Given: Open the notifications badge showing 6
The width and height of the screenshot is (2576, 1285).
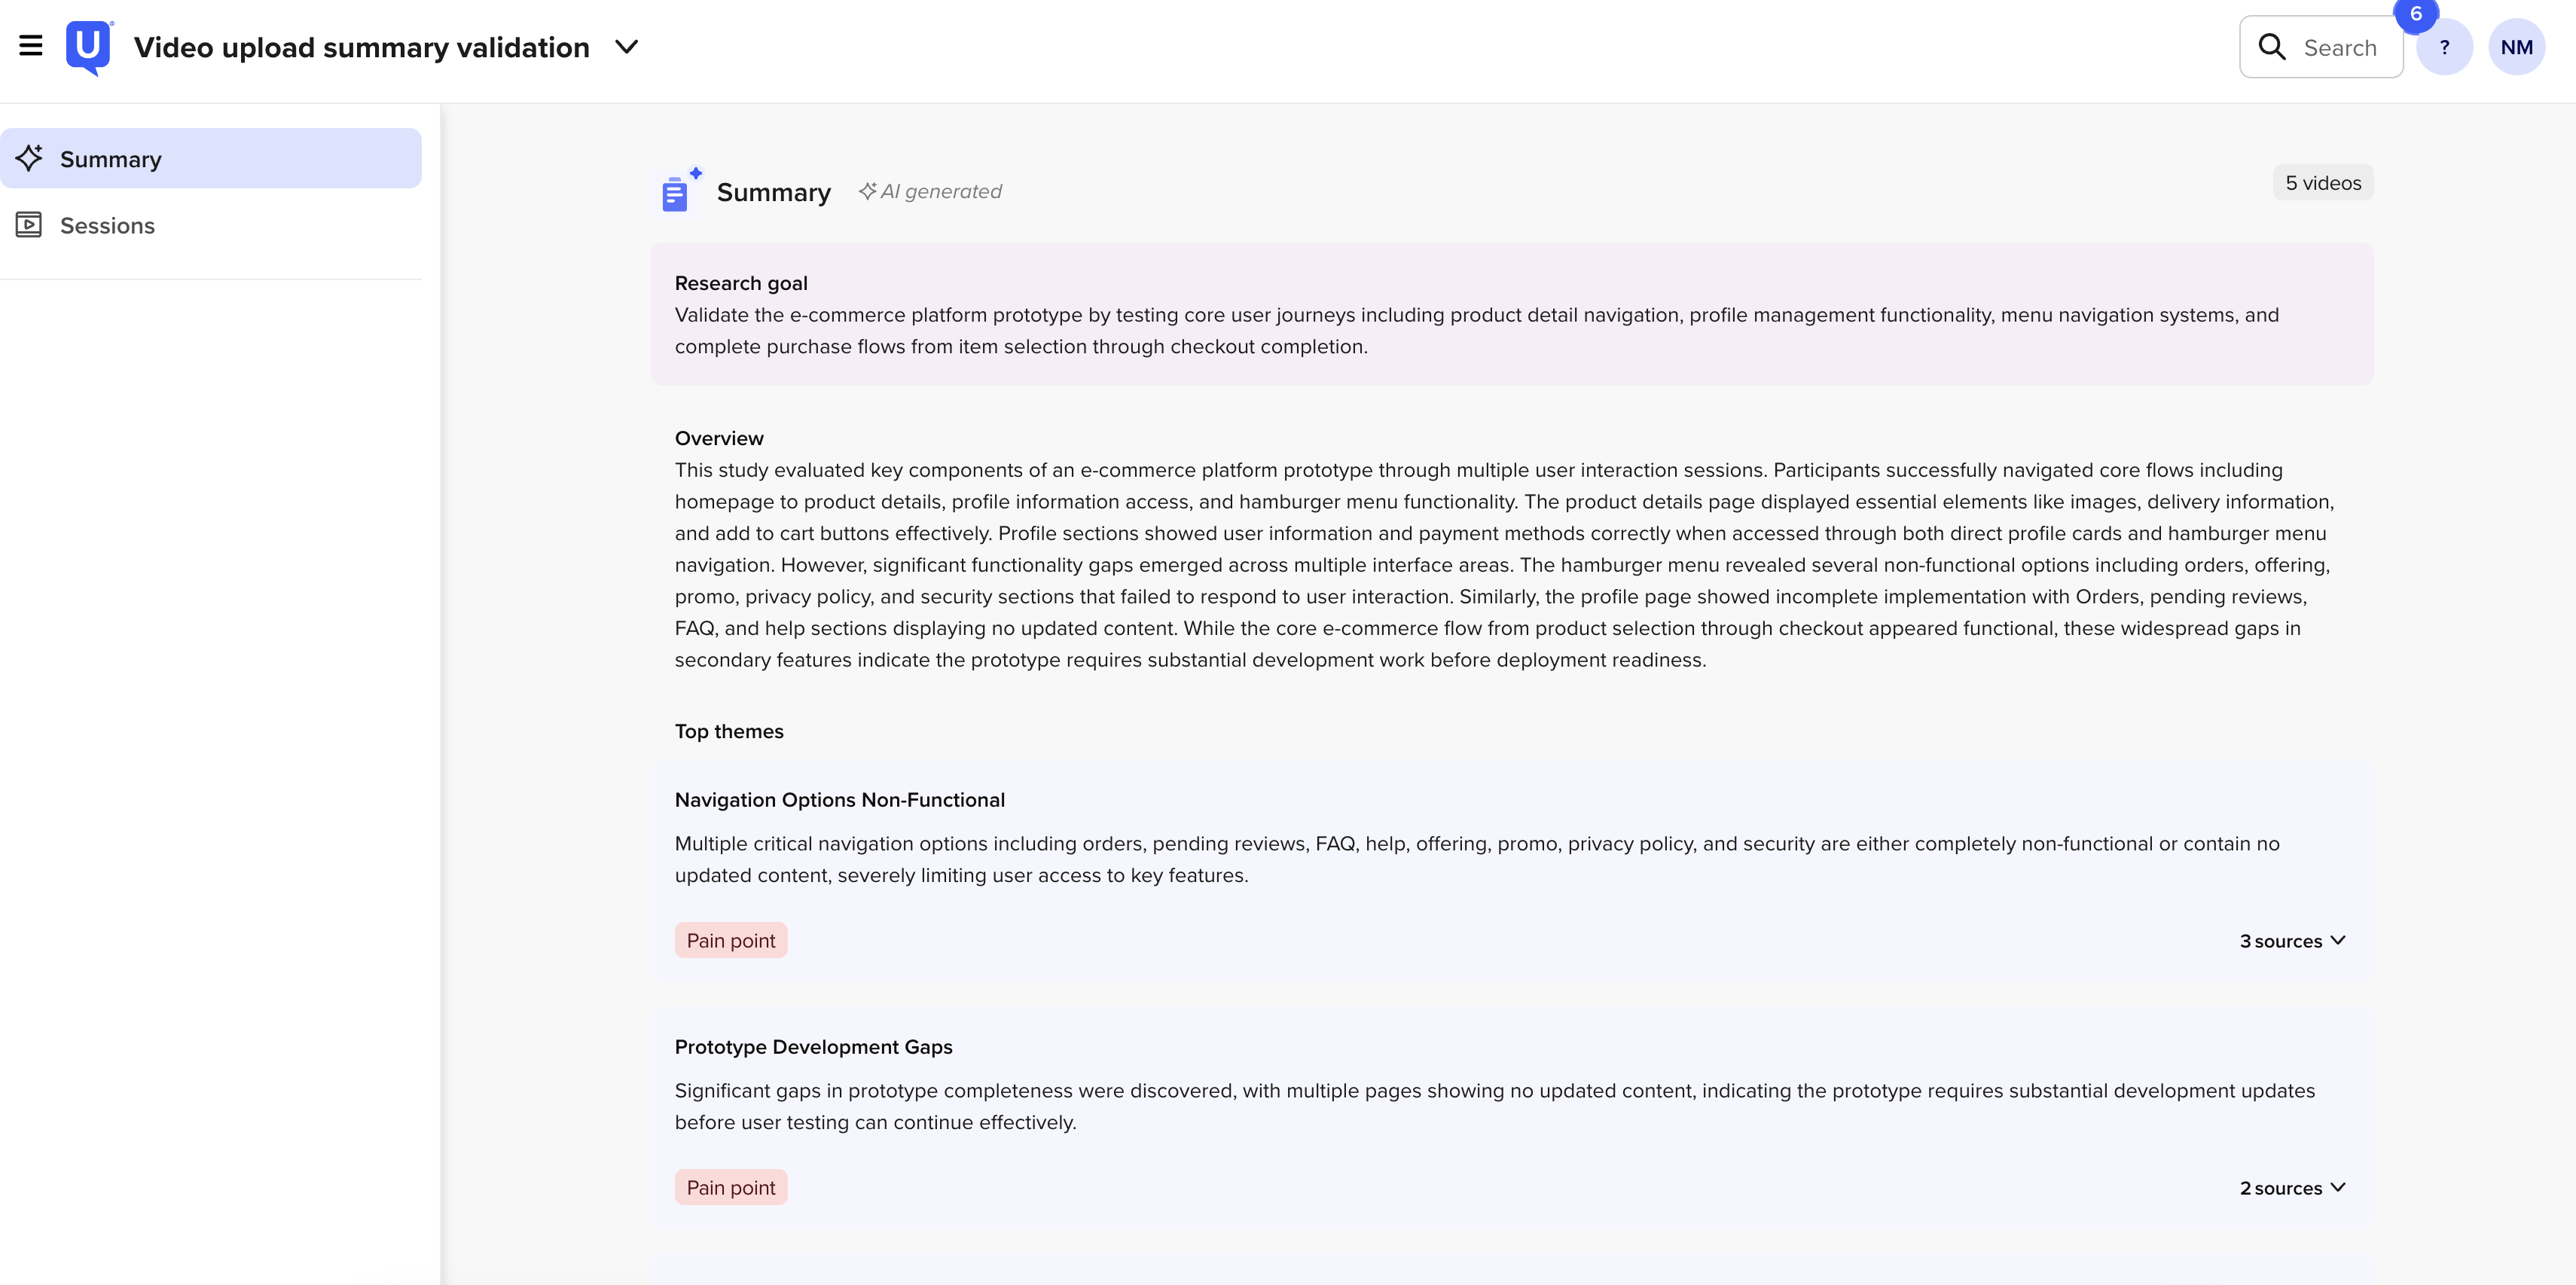Looking at the screenshot, I should [2417, 14].
